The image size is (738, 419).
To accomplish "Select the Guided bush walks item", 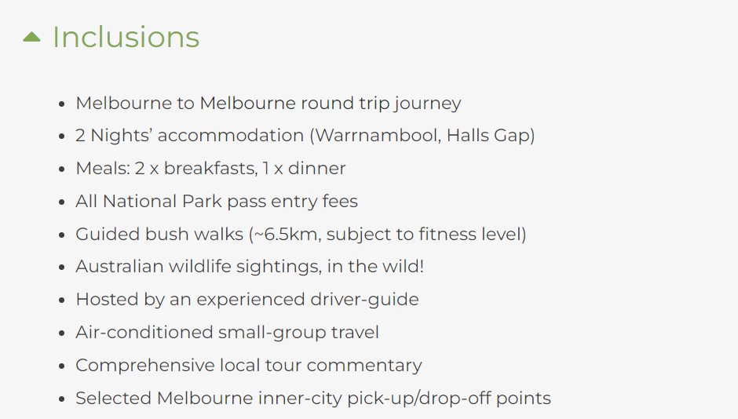I will pos(301,234).
